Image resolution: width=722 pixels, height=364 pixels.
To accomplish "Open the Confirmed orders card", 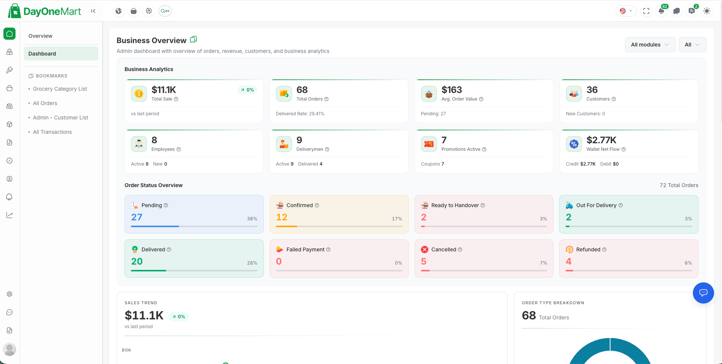I will pos(339,214).
